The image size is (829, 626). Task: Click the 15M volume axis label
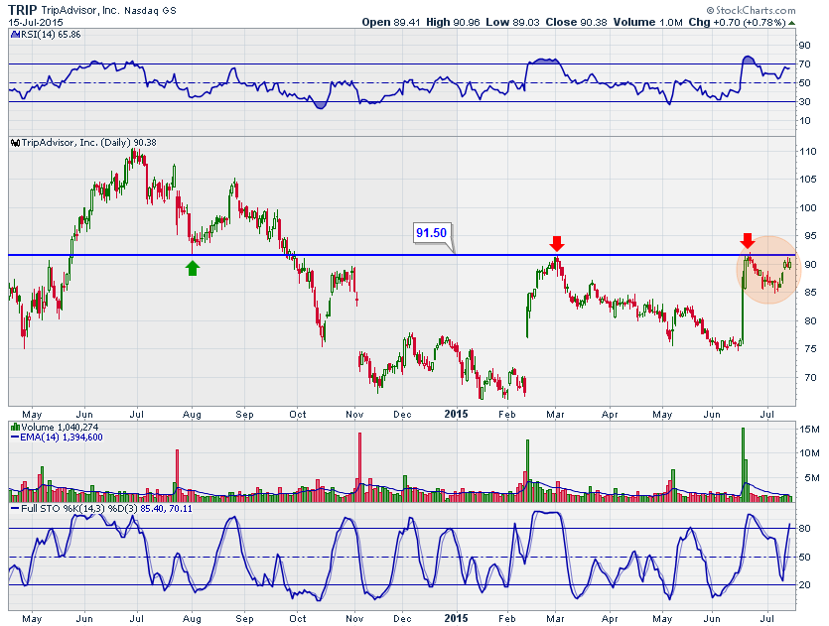coord(809,429)
